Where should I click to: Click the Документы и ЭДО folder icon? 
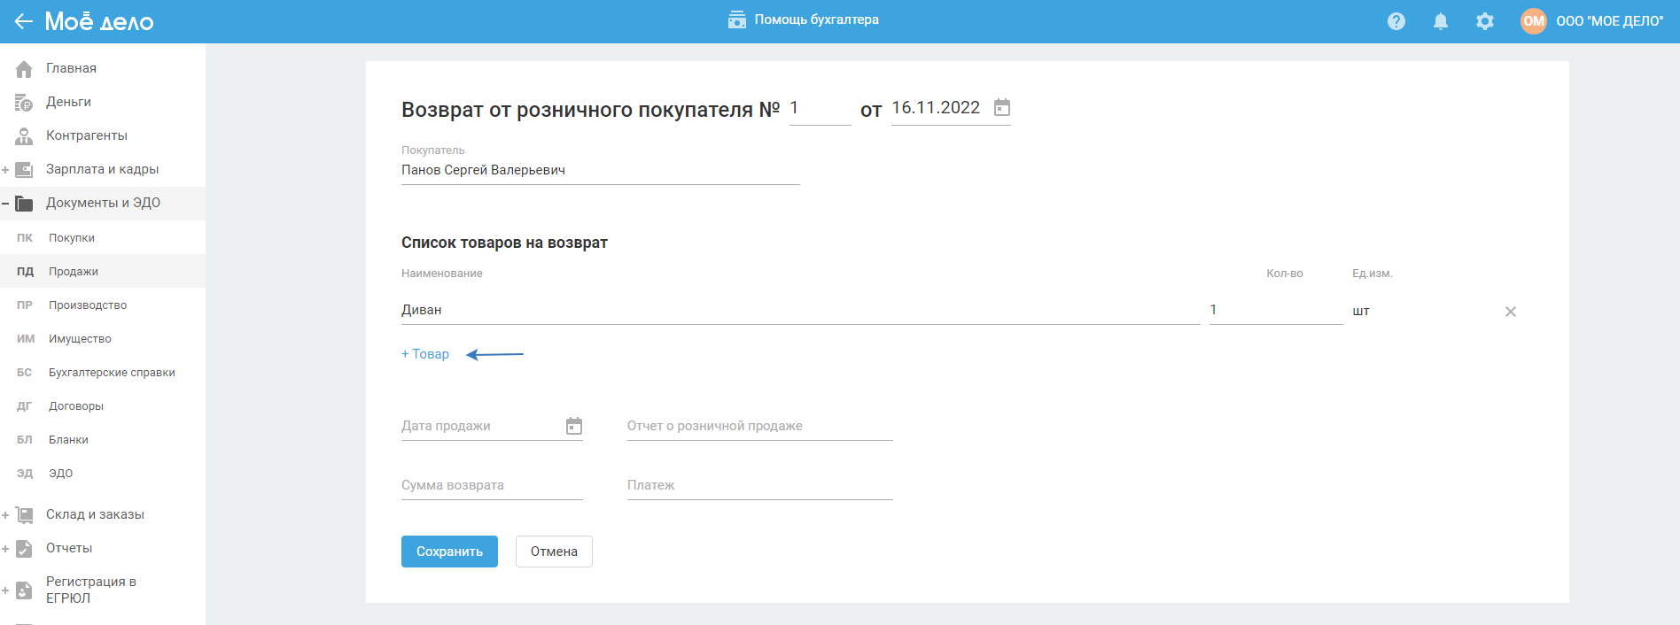point(24,203)
